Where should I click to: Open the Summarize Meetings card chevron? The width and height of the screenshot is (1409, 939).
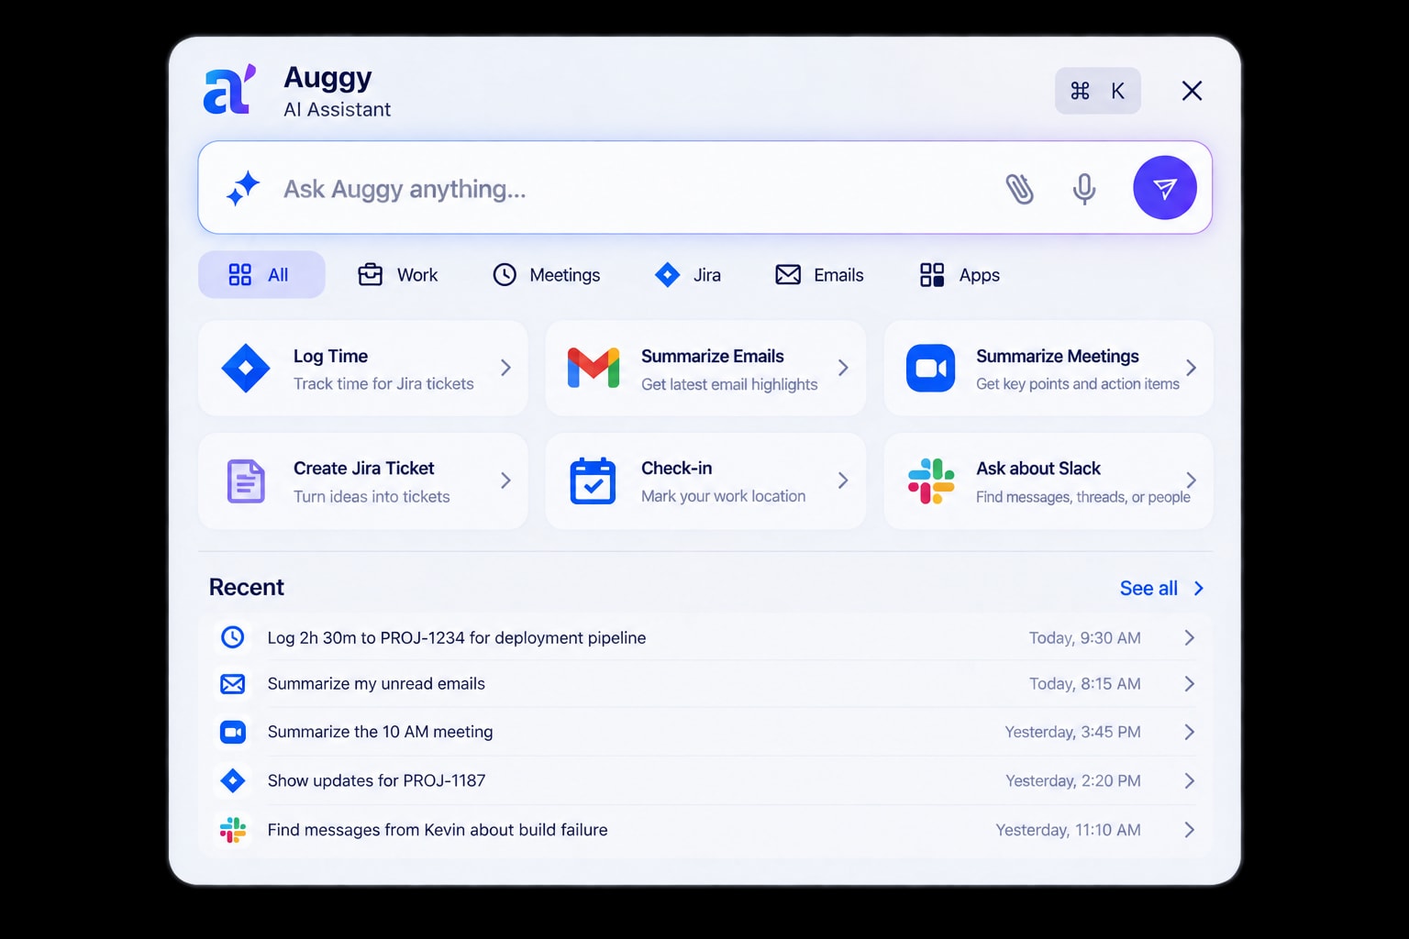pos(1191,368)
